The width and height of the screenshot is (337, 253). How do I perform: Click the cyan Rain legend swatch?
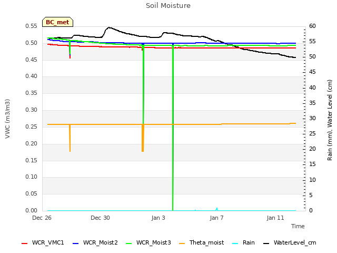tap(235, 244)
